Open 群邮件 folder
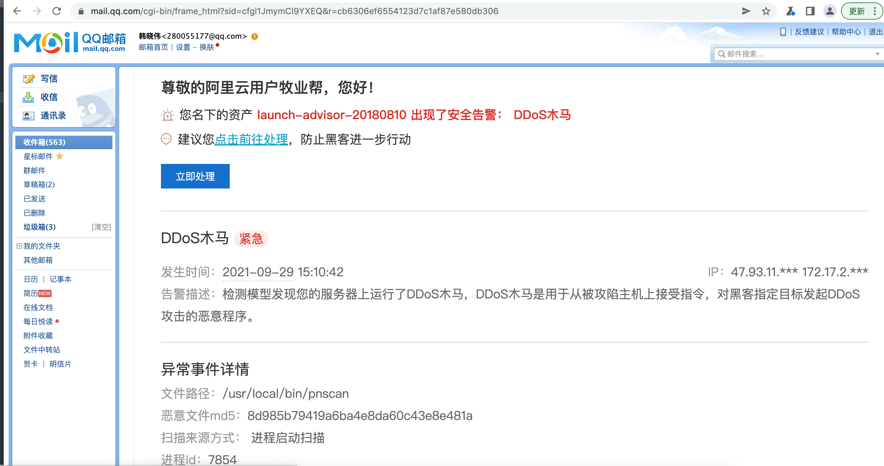This screenshot has width=884, height=466. click(x=34, y=170)
